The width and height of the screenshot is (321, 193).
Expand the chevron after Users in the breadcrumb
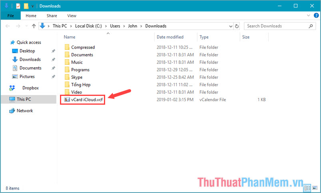point(124,26)
